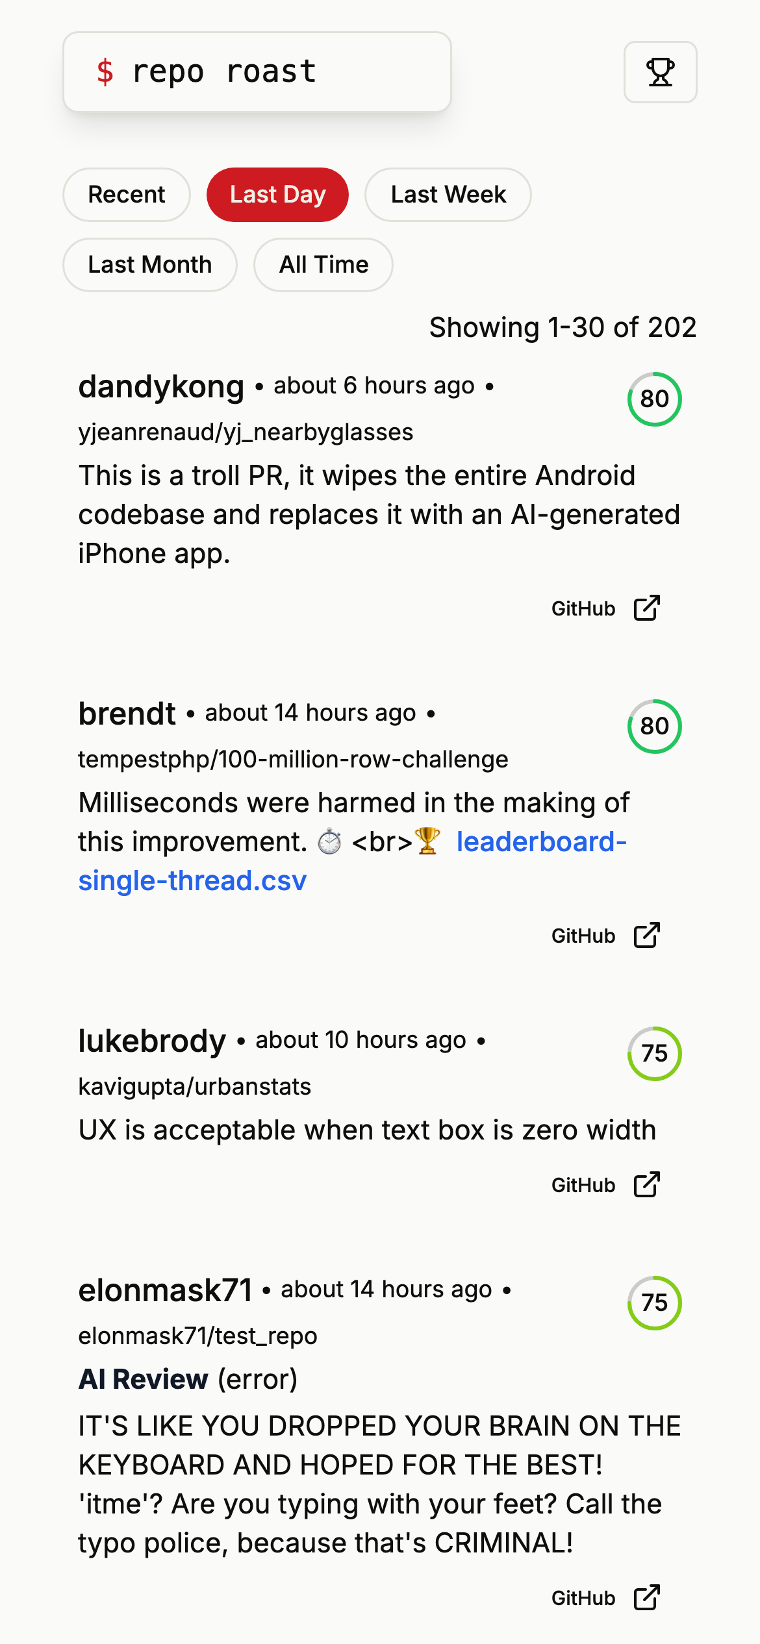The height and width of the screenshot is (1644, 760).
Task: Open the trophy leaderboard button
Action: coord(660,72)
